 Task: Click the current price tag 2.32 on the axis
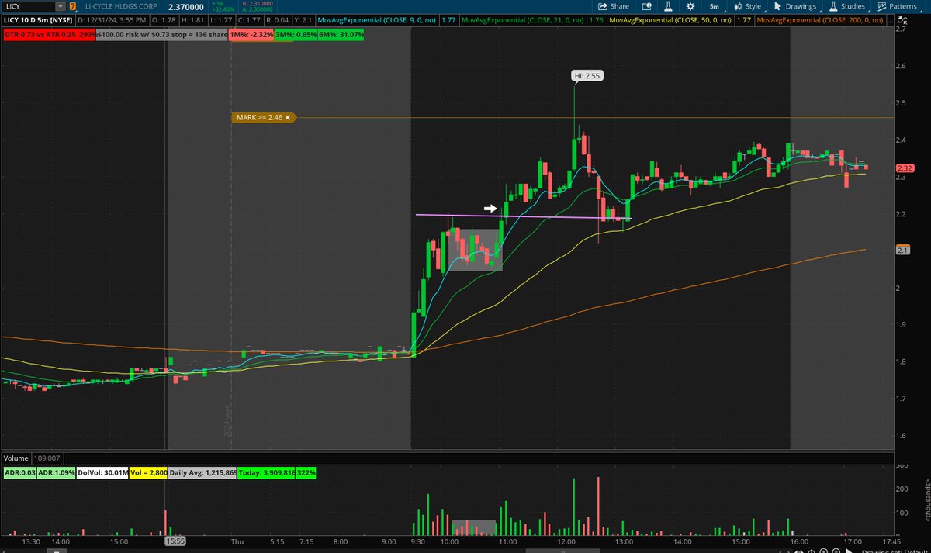(904, 168)
